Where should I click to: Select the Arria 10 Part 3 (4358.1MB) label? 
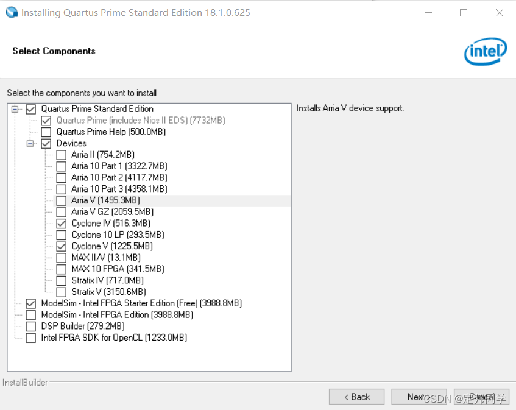click(119, 189)
